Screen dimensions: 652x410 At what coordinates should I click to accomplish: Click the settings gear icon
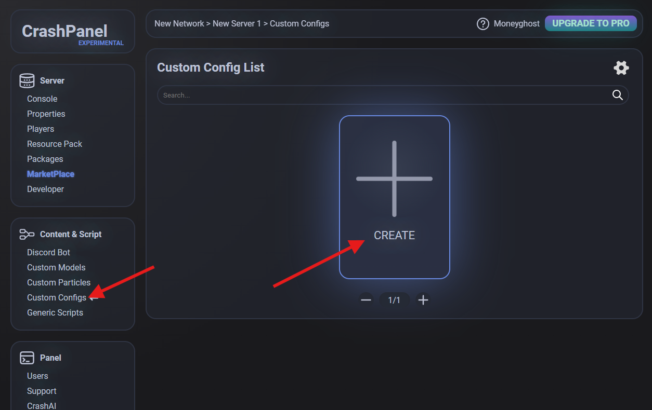coord(621,68)
